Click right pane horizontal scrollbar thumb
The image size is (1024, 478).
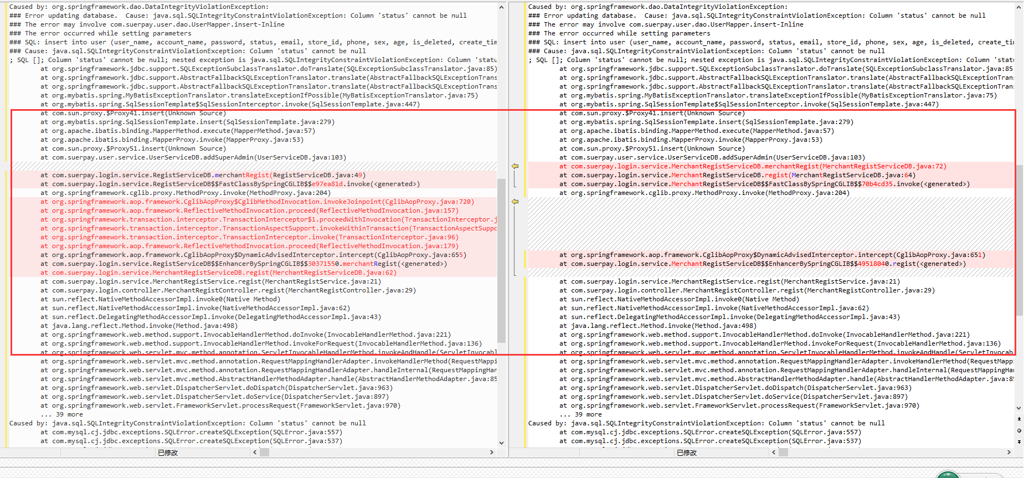pos(783,453)
